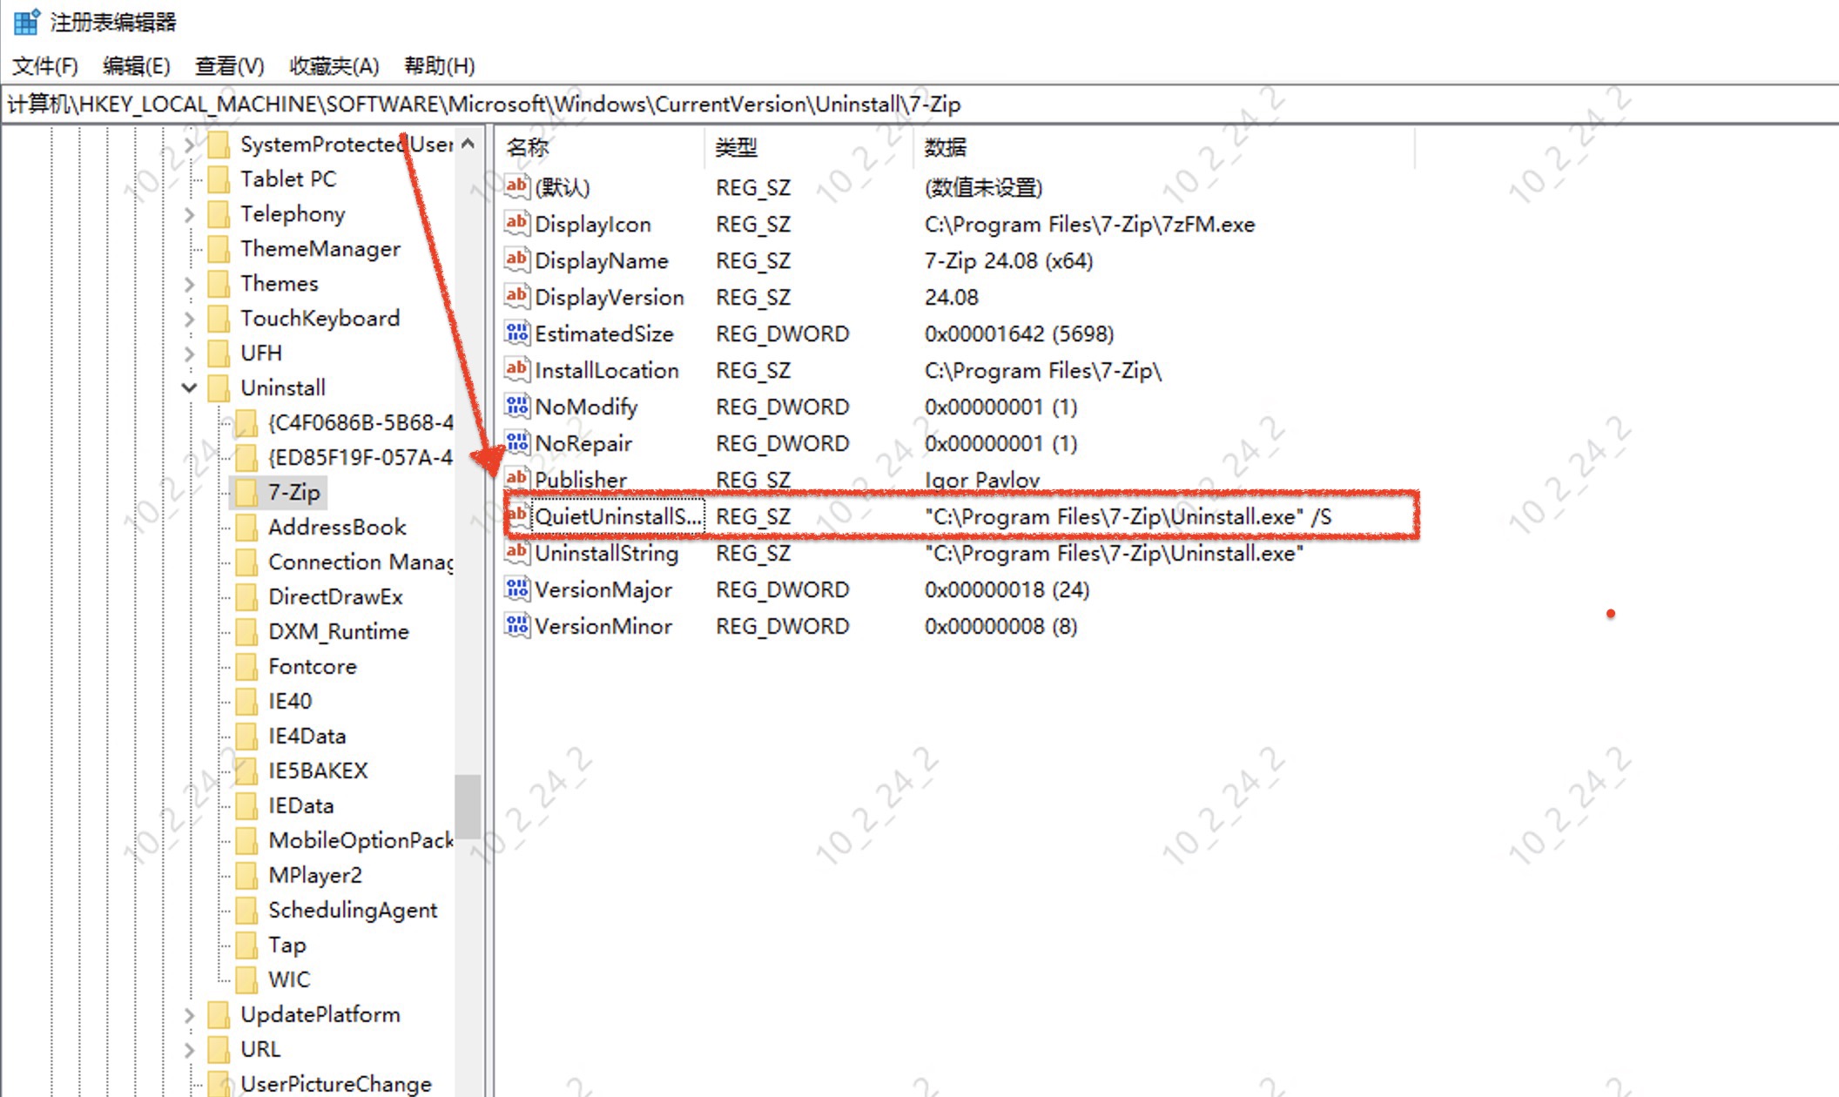Click the AddressBook folder icon
Screen dimensions: 1839x1097
pyautogui.click(x=247, y=527)
